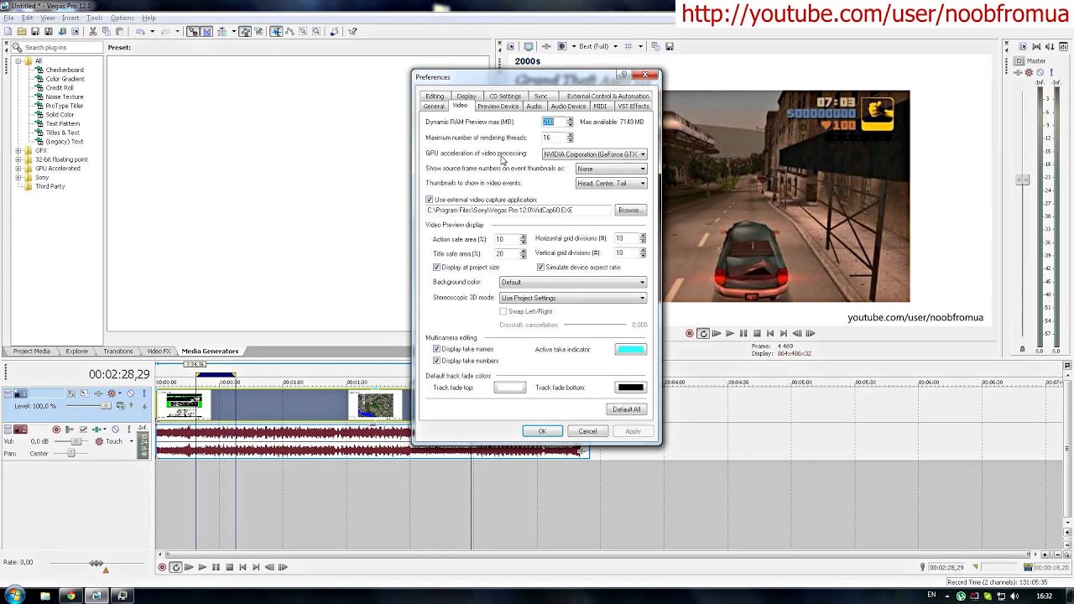This screenshot has width=1074, height=604.
Task: Click Play in the timeline transport bar
Action: click(202, 567)
